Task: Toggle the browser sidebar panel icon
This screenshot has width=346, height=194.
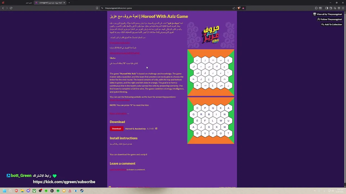Action: (327, 8)
